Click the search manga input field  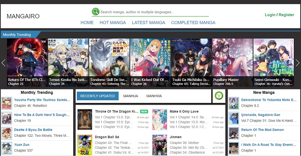154,12
